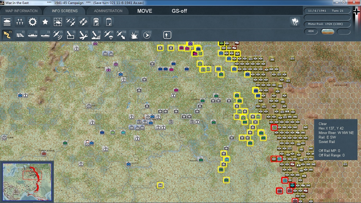
Task: Switch to the INFO SCREENS tab
Action: tap(65, 11)
